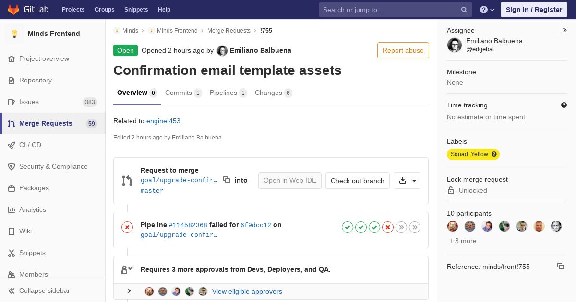Copy the source branch name

coord(227,180)
